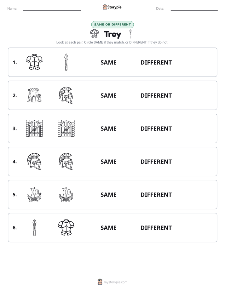Choose SAME for question 4
The width and height of the screenshot is (225, 291).
(x=108, y=162)
